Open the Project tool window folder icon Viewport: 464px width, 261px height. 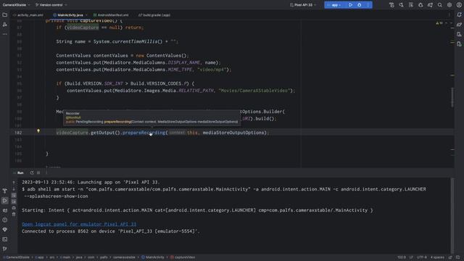(5, 14)
